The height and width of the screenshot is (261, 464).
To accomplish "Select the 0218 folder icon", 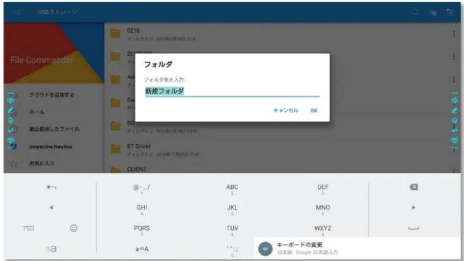I will pos(115,33).
